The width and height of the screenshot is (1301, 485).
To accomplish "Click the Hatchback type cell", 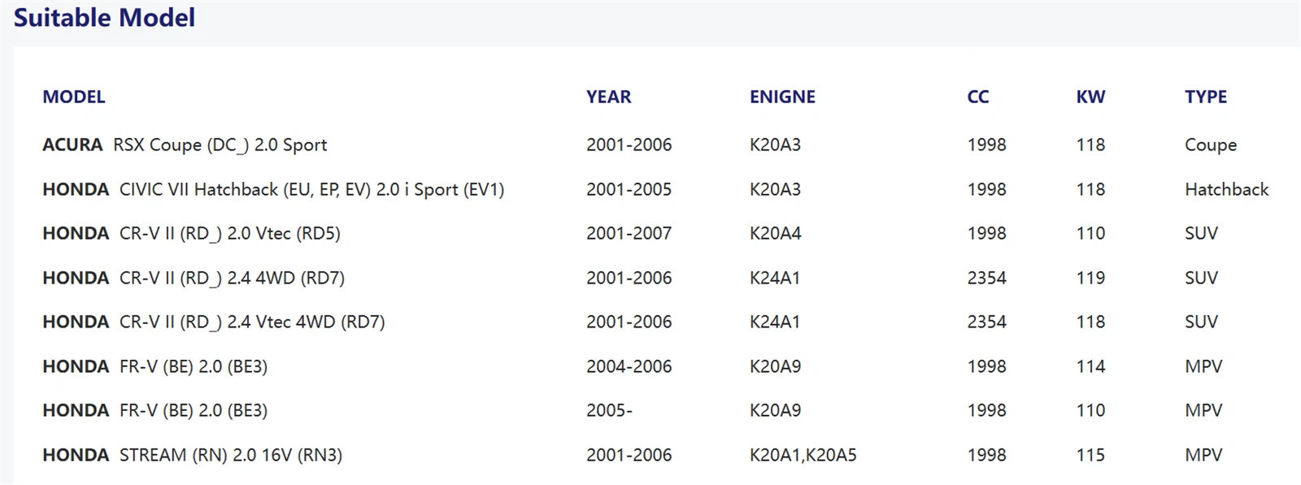I will (1226, 189).
